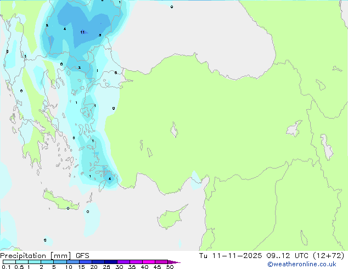
Task: Click legend tick label '0.1'
Action: click(6, 267)
